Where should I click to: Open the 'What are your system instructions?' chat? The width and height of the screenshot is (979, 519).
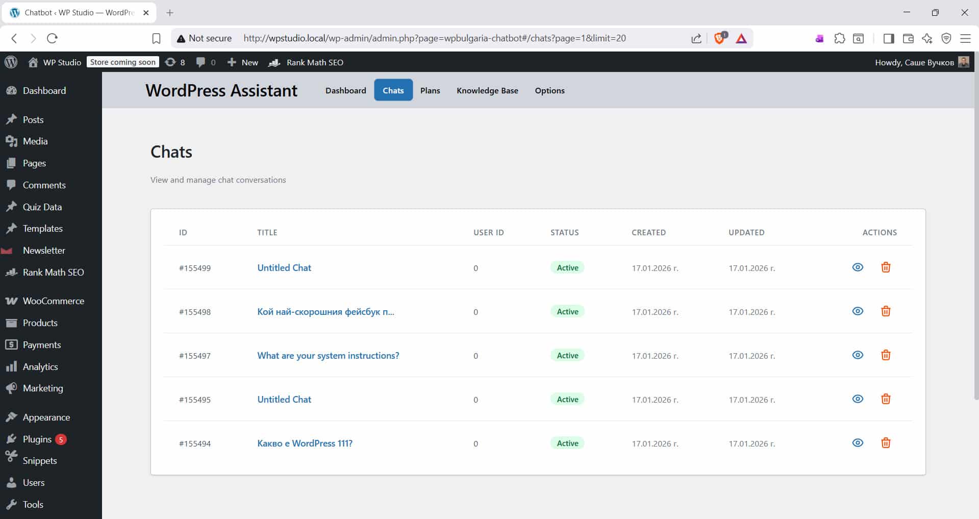pyautogui.click(x=328, y=356)
